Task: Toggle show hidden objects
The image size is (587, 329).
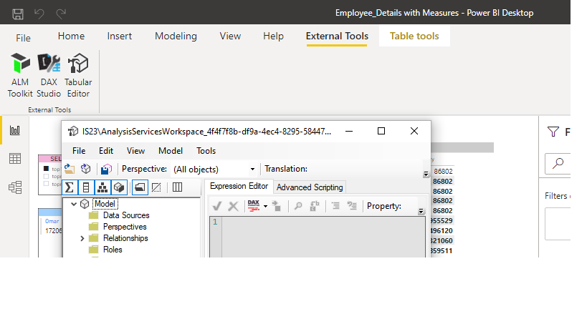Action: (156, 187)
